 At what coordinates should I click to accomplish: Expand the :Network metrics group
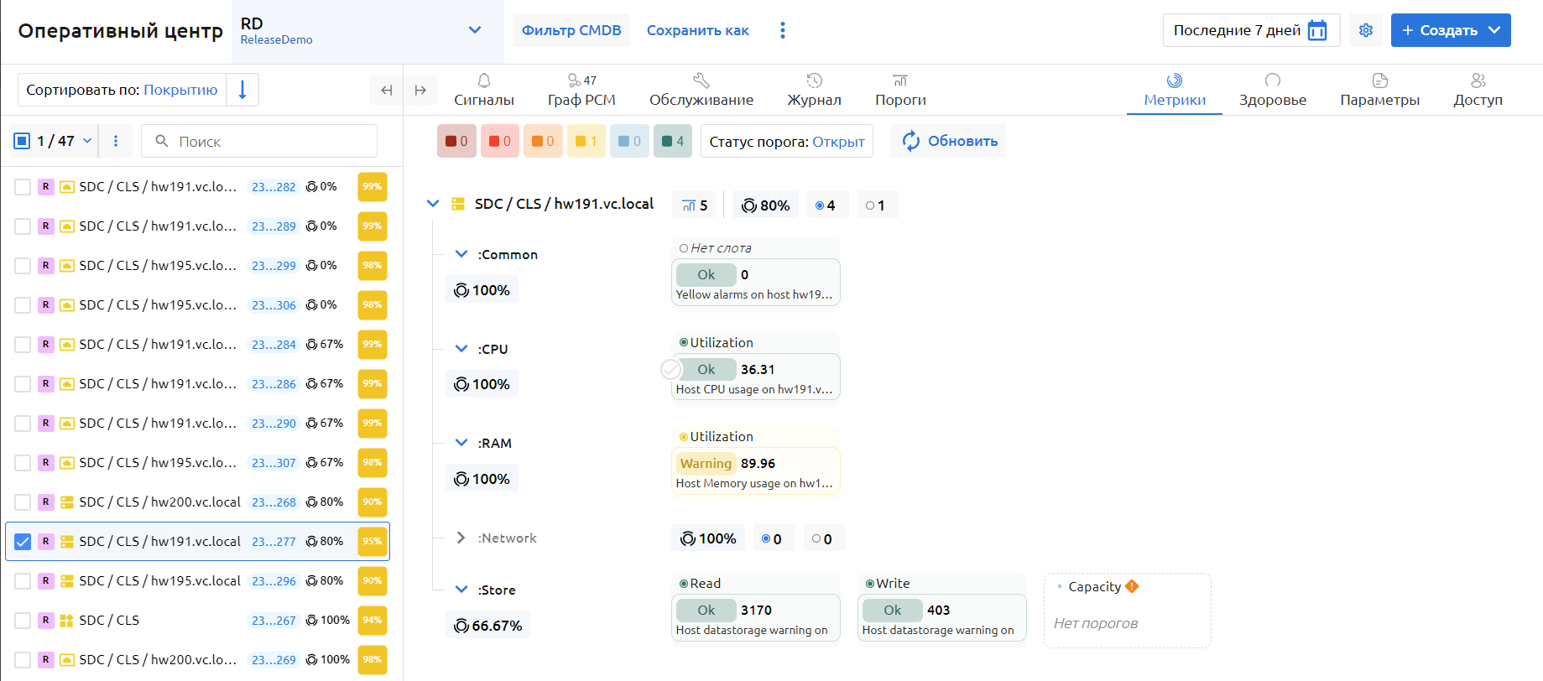pyautogui.click(x=461, y=538)
